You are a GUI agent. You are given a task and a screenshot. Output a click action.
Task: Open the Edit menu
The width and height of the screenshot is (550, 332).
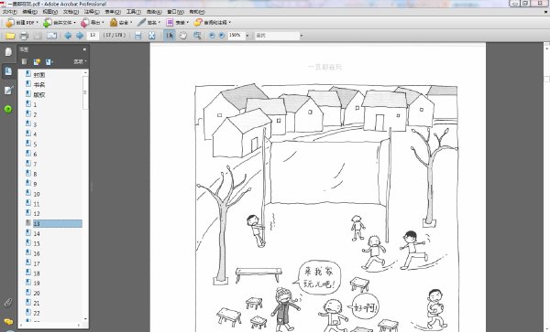pos(30,12)
